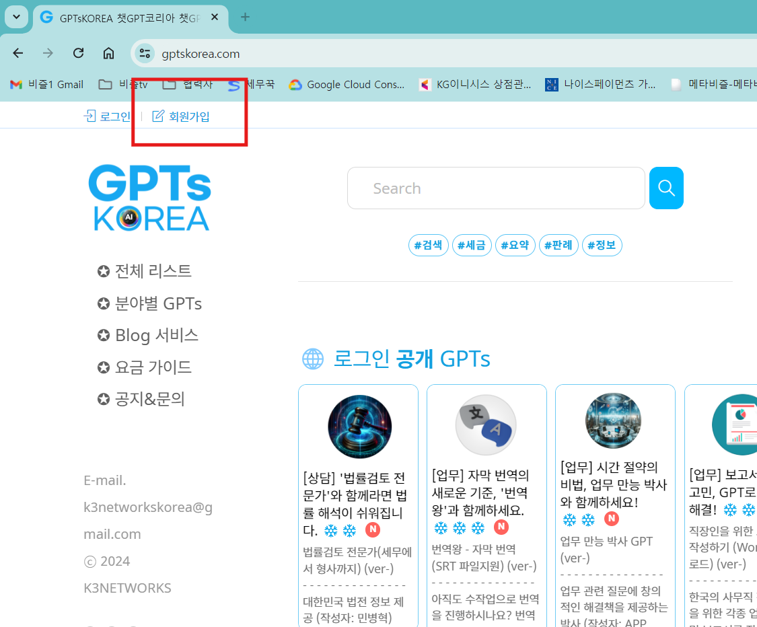This screenshot has height=627, width=757.
Task: Click the #세금 hashtag button
Action: [x=472, y=245]
